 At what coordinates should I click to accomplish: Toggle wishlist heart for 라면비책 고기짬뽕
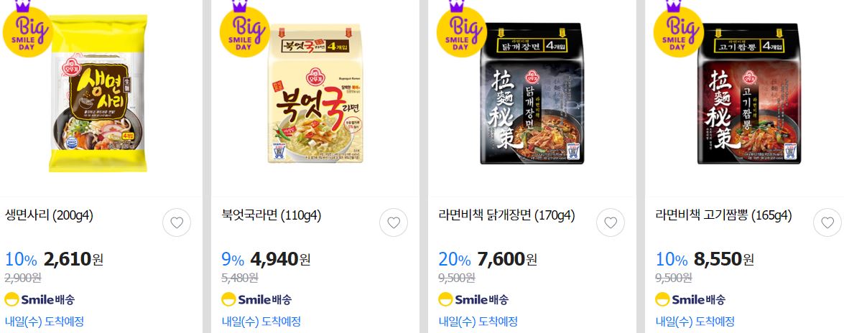(827, 222)
